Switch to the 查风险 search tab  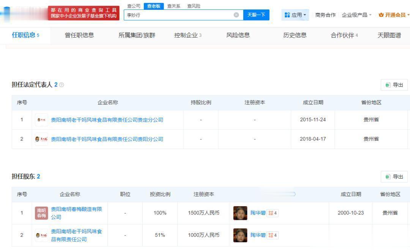coord(194,6)
